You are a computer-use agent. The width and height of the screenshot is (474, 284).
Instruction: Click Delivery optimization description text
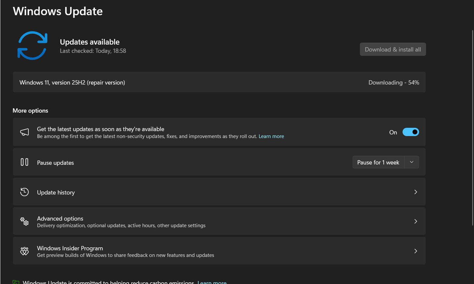(121, 226)
